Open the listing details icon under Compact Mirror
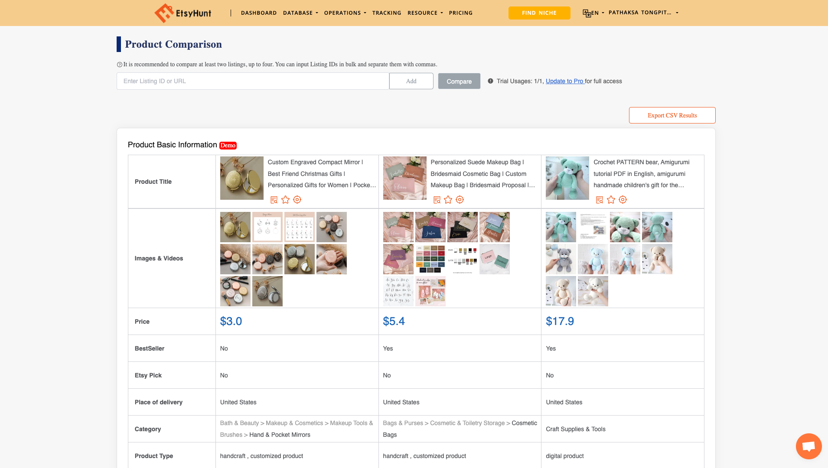The image size is (828, 468). coord(274,200)
